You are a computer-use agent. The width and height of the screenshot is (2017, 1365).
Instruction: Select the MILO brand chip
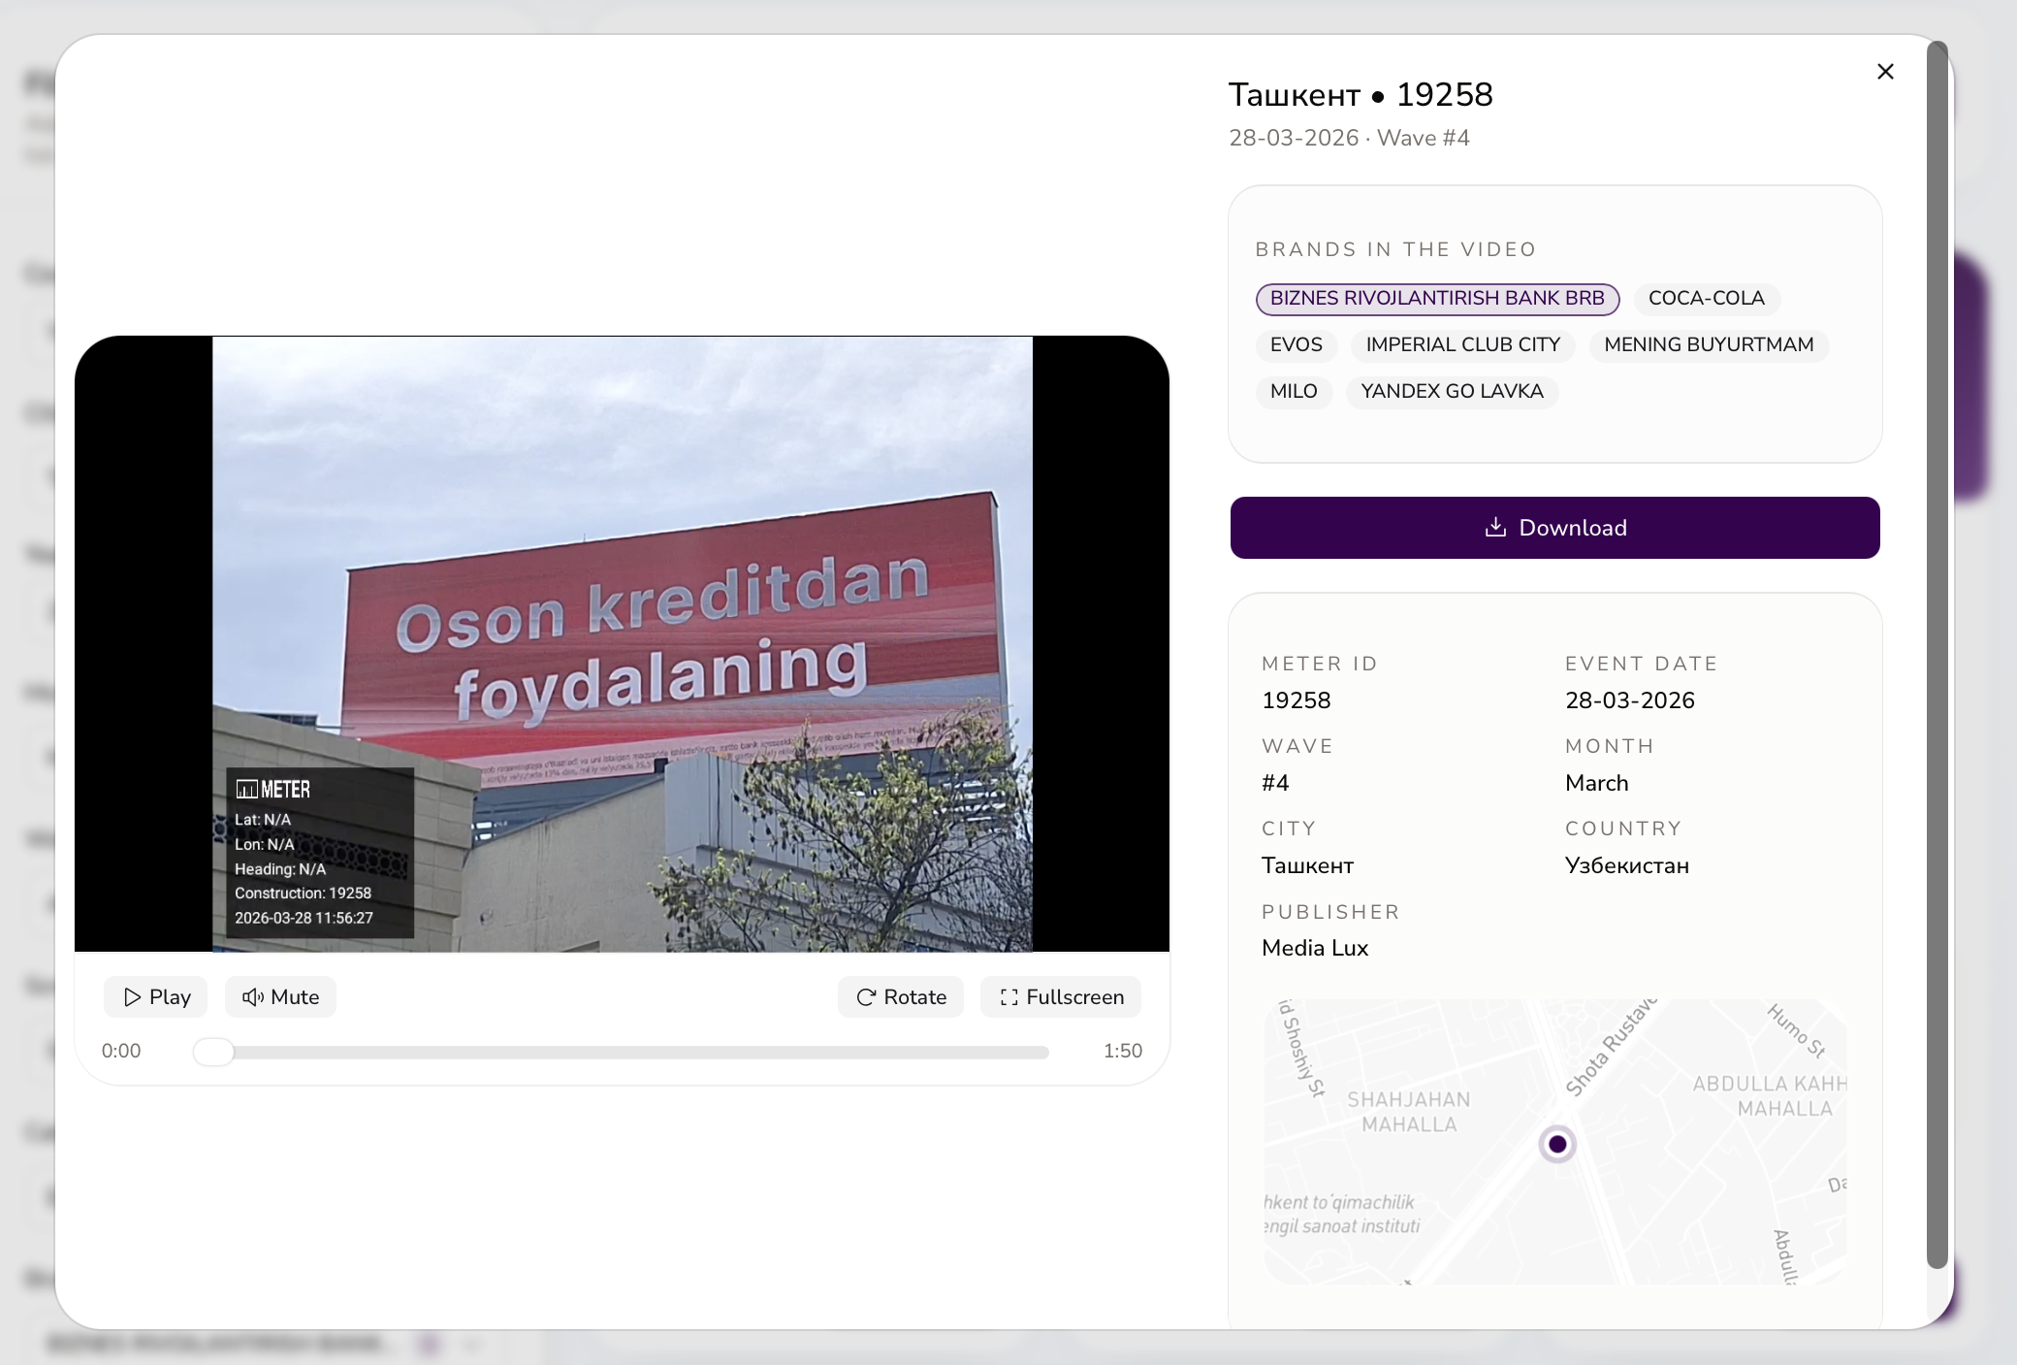pos(1294,392)
